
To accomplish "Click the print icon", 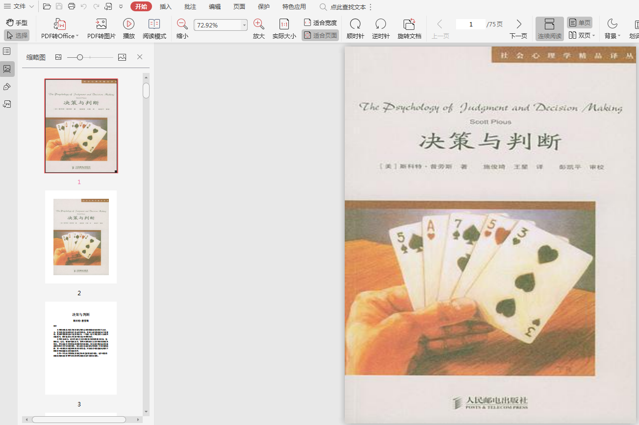I will [x=72, y=6].
